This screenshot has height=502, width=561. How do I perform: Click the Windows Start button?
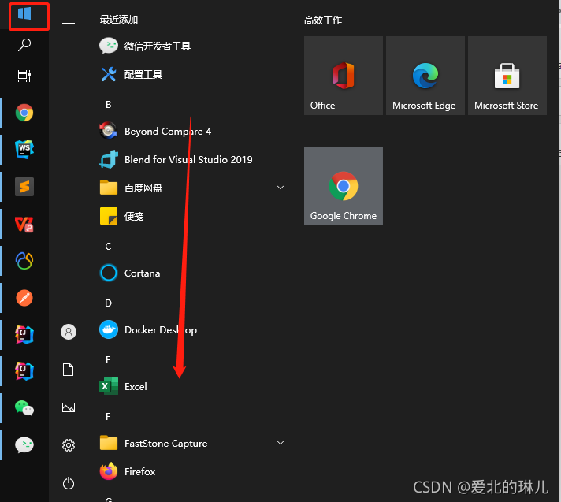coord(24,14)
